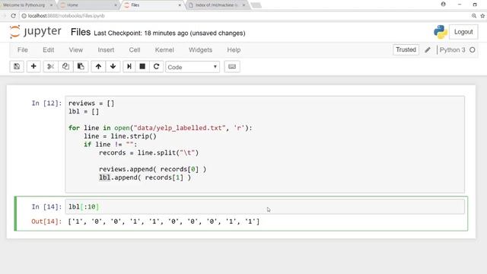Screen dimensions: 487x274
Task: Copy selected cells icon
Action: (65, 66)
